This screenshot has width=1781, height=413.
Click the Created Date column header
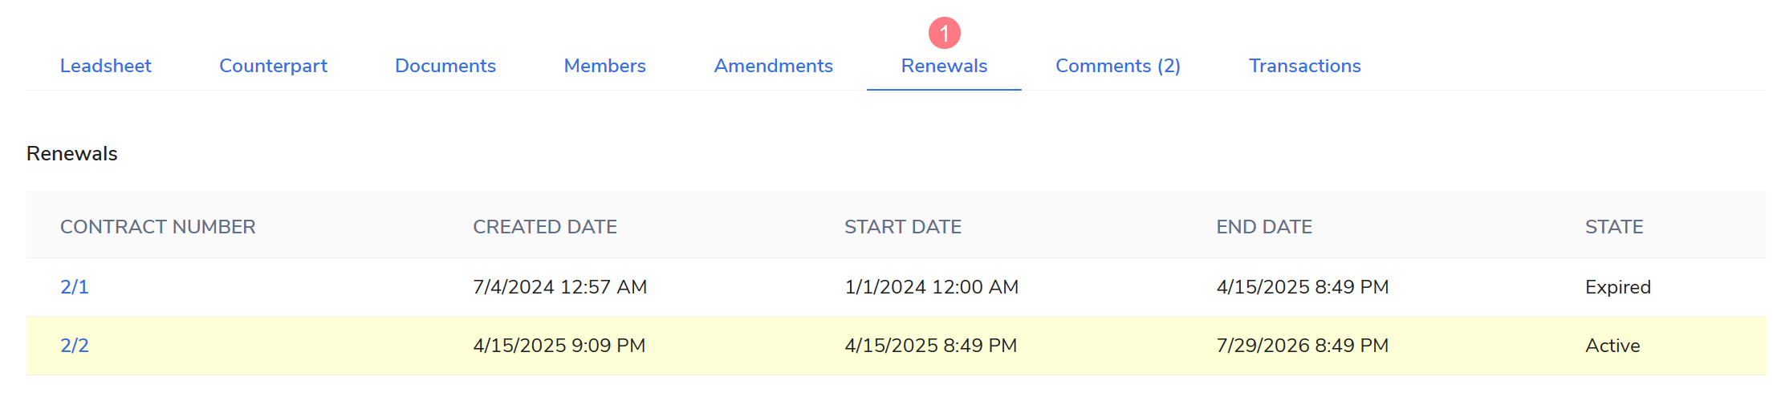tap(545, 227)
